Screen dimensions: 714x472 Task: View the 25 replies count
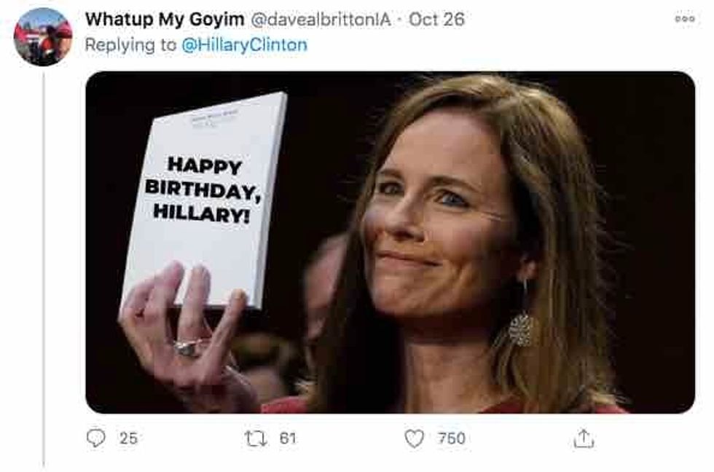click(x=128, y=438)
